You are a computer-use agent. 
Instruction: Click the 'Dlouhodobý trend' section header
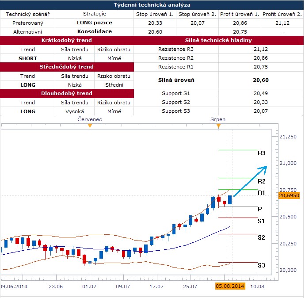coord(66,93)
